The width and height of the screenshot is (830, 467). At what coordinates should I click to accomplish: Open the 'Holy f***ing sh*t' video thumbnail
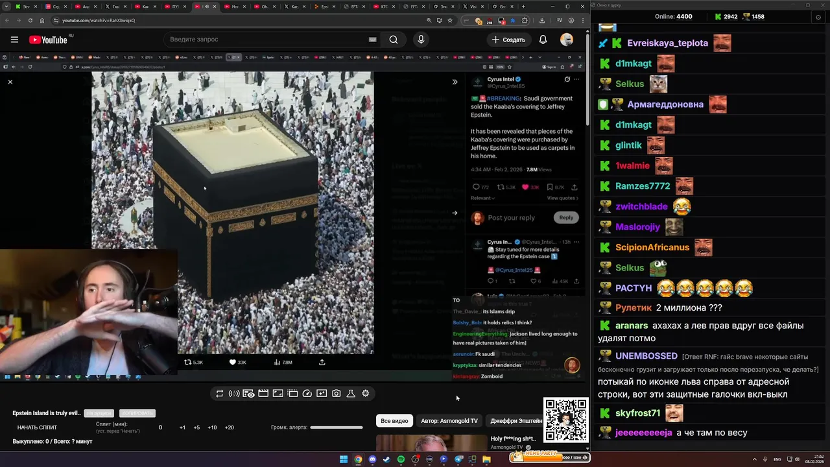[x=431, y=442]
